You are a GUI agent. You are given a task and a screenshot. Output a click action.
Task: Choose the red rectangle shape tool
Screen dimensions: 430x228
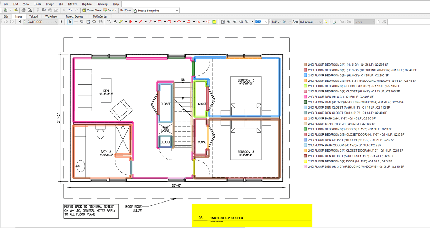click(x=159, y=22)
